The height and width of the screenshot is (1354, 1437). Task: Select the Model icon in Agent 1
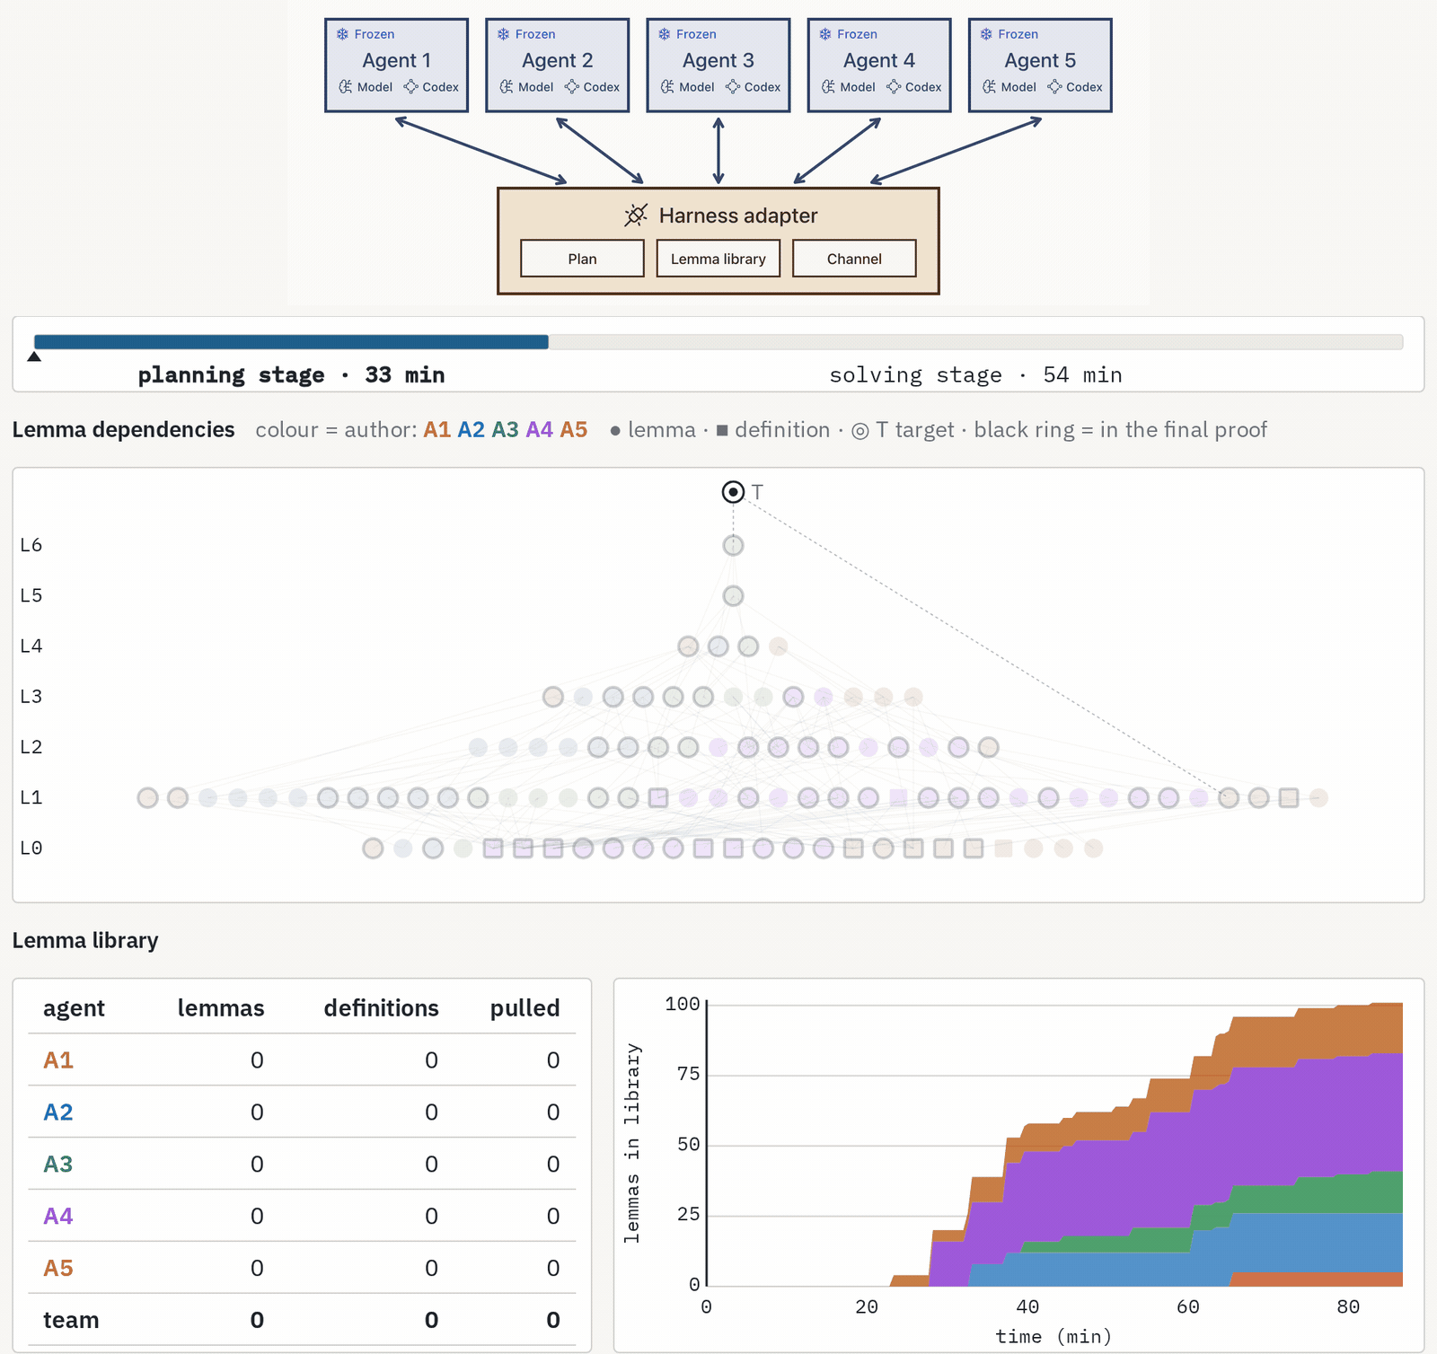click(x=346, y=87)
